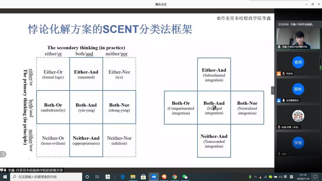This screenshot has height=181, width=322.
Task: Click the floating list button at left edge
Action: (3, 154)
